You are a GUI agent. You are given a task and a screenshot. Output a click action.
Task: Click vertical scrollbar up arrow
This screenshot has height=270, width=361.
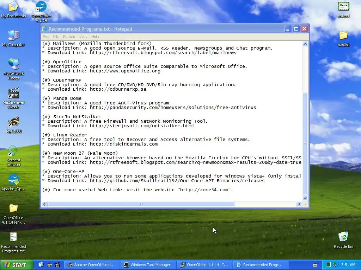(305, 44)
